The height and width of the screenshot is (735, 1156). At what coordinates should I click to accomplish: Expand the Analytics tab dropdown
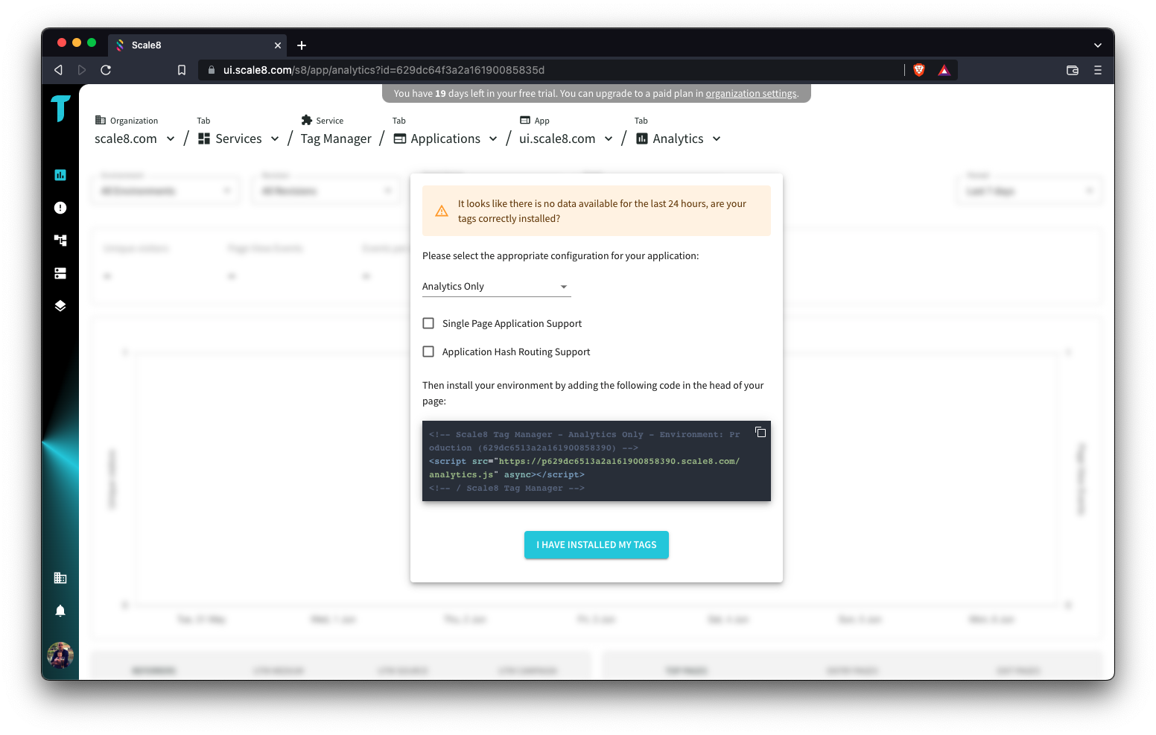[717, 139]
